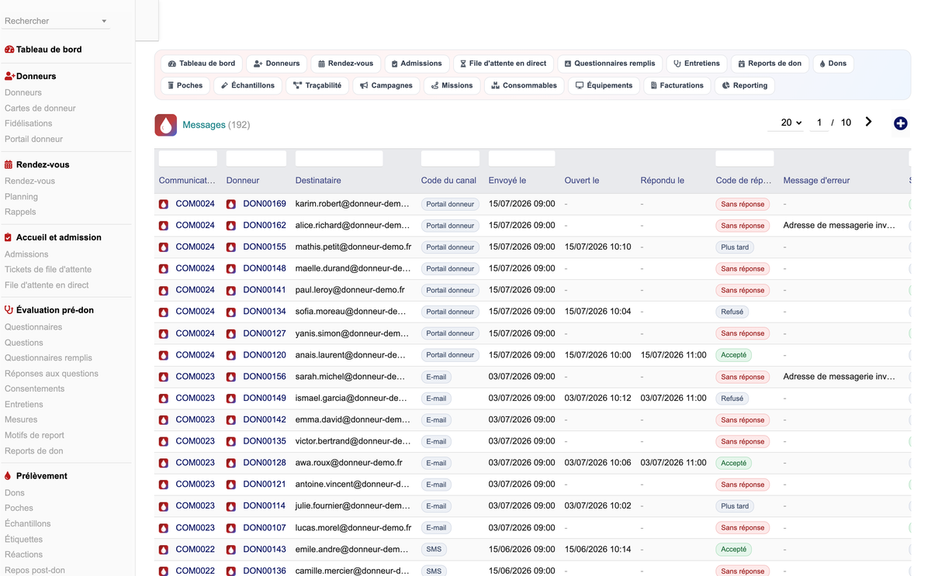931x576 pixels.
Task: Open Planning in the sidebar
Action: coord(21,197)
